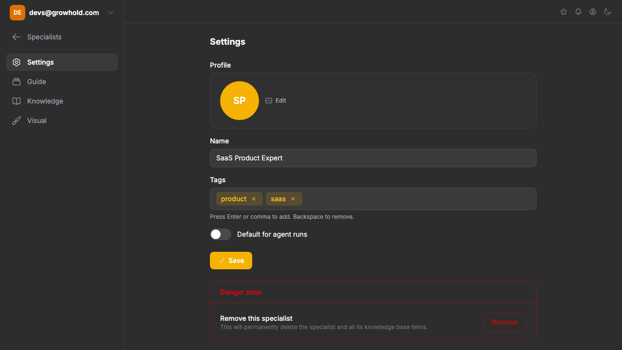Remove the saas tag with its x

293,199
